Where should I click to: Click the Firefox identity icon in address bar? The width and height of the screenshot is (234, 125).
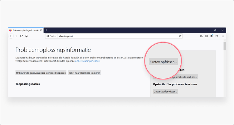pos(51,36)
